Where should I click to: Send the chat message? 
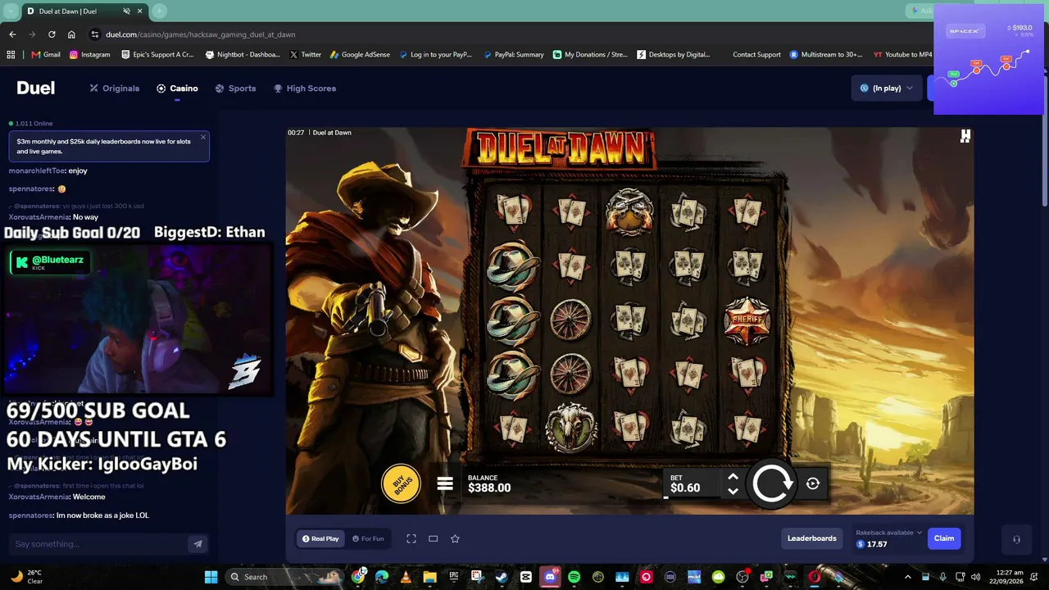198,544
